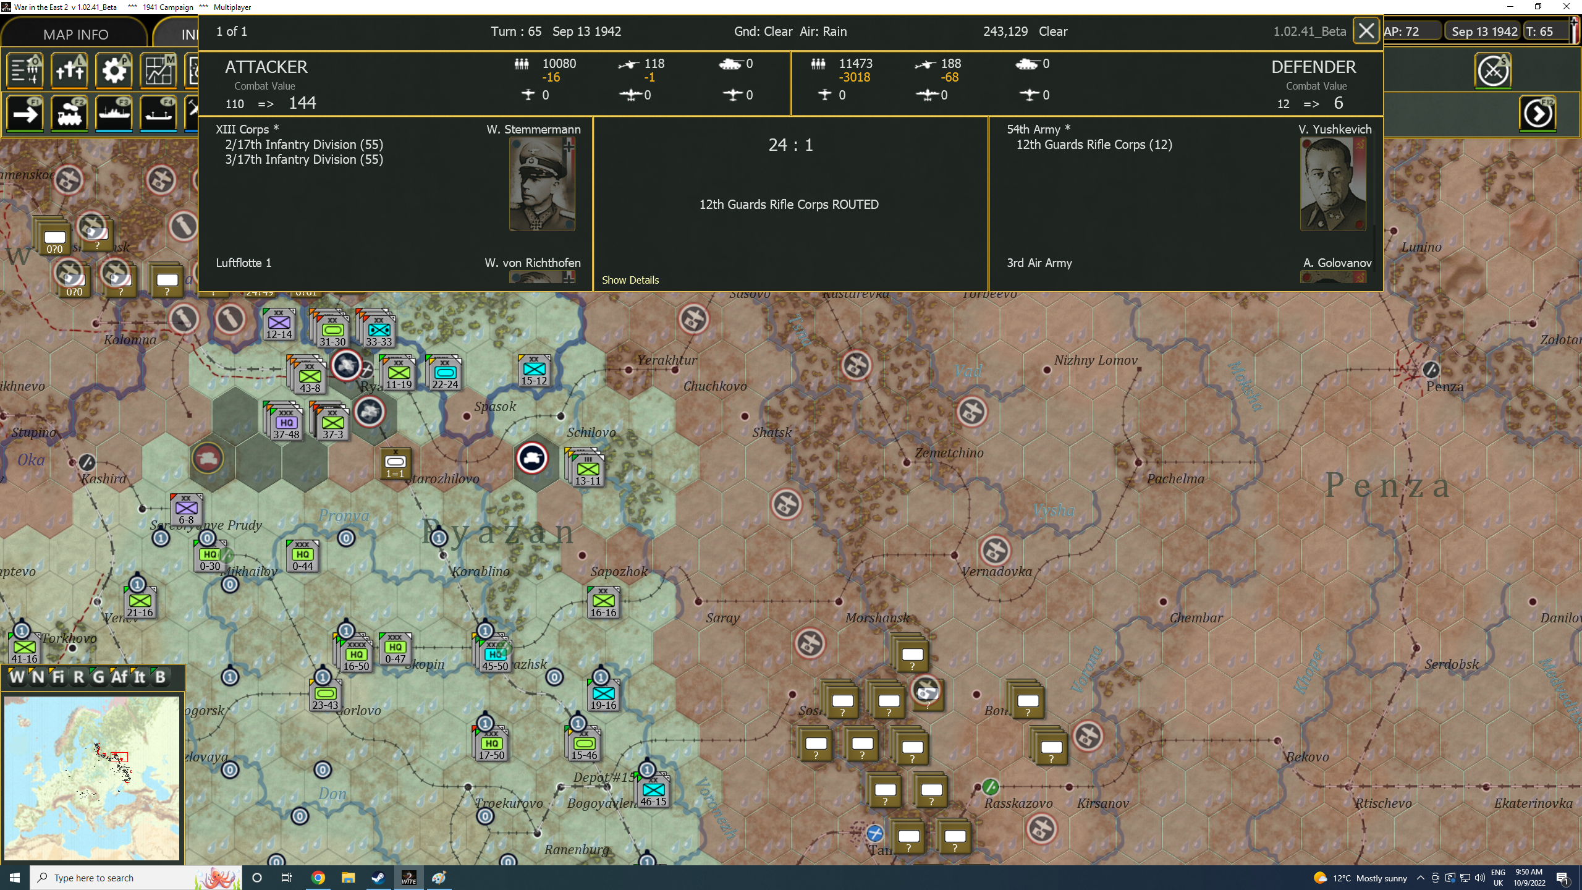The width and height of the screenshot is (1582, 890).
Task: Click the circular X button top right
Action: 1493,70
